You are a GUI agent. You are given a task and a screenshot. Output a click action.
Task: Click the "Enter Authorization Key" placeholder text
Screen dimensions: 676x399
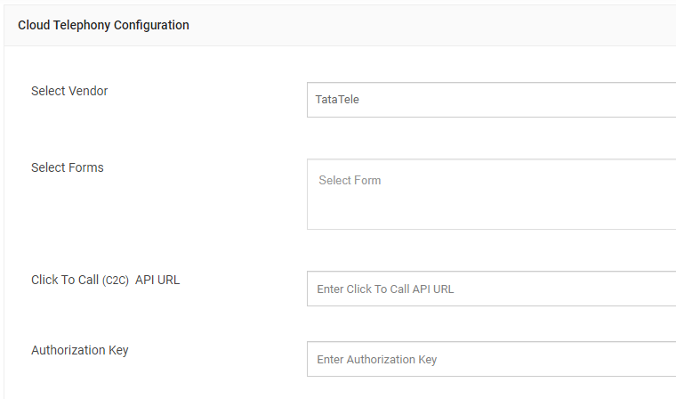click(x=377, y=360)
